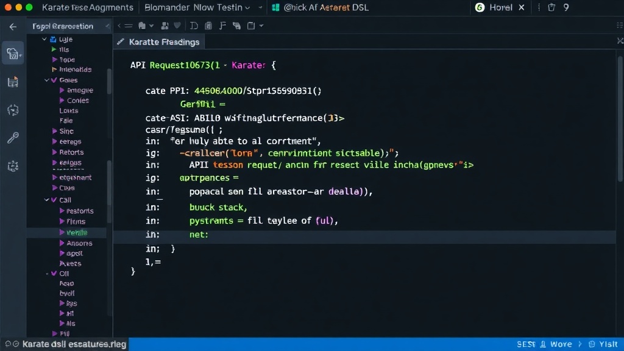Switch to the Karatte Fteadings editor tab
Viewport: 624px width, 351px height.
click(x=159, y=42)
